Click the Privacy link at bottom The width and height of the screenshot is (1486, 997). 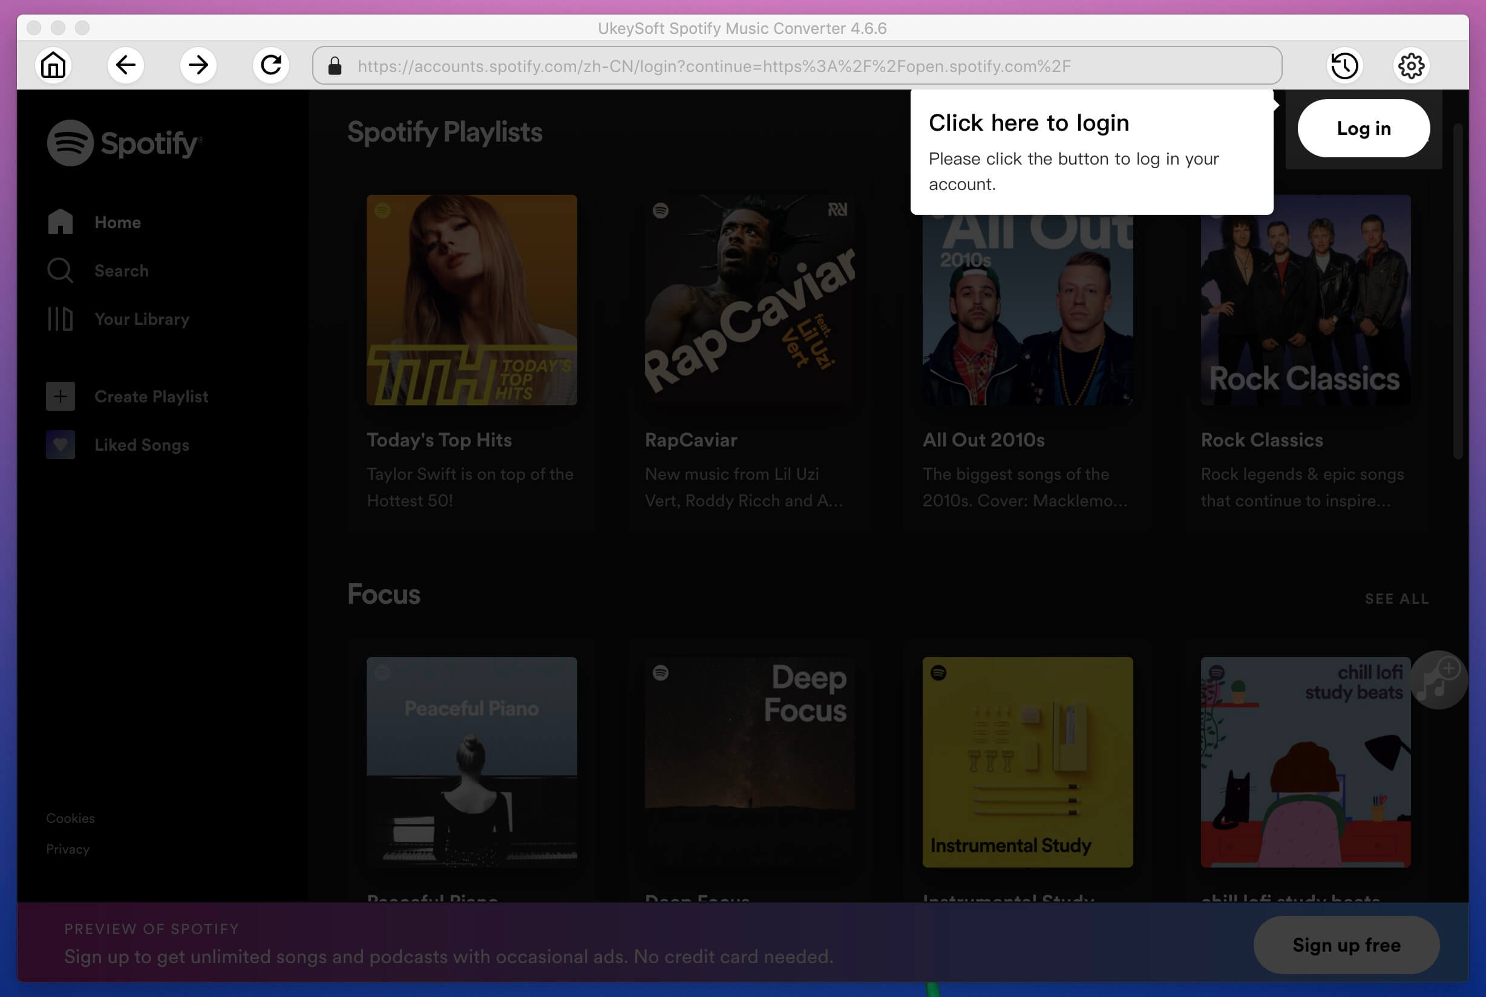coord(67,849)
